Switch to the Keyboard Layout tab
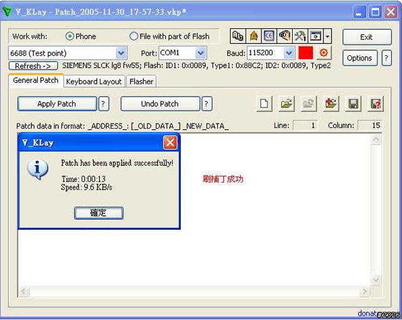This screenshot has width=402, height=320. coord(94,82)
